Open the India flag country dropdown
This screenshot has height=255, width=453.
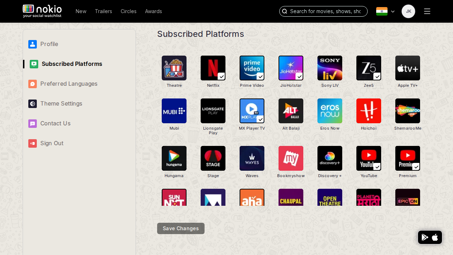pos(385,11)
